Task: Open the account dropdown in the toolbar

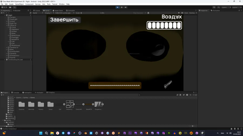Action: [x=4, y=7]
